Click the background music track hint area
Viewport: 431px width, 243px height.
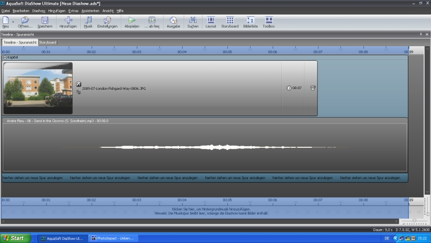pyautogui.click(x=205, y=211)
